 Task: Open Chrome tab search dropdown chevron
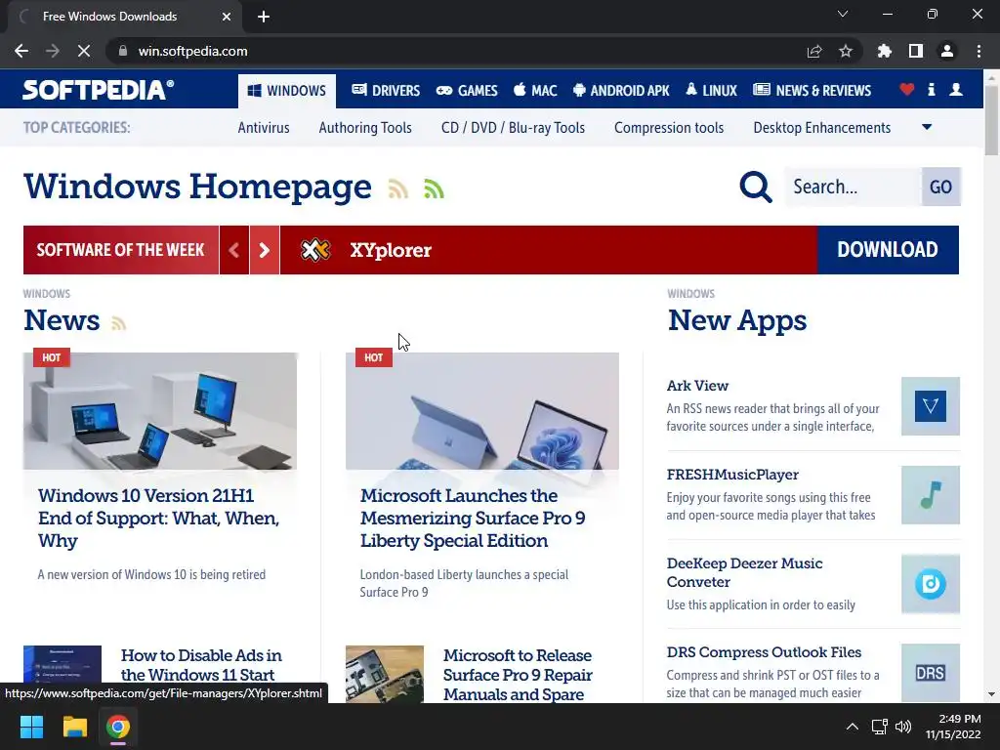843,14
